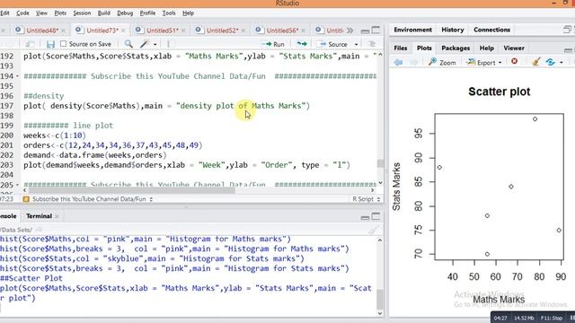Maximize the console pane
This screenshot has height=323, width=575.
click(x=376, y=216)
